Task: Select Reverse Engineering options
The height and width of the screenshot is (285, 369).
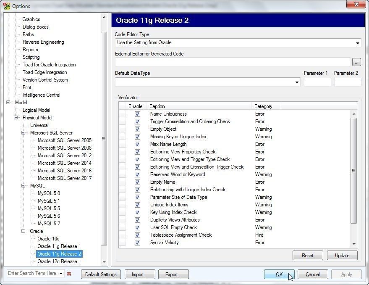Action: pos(43,42)
